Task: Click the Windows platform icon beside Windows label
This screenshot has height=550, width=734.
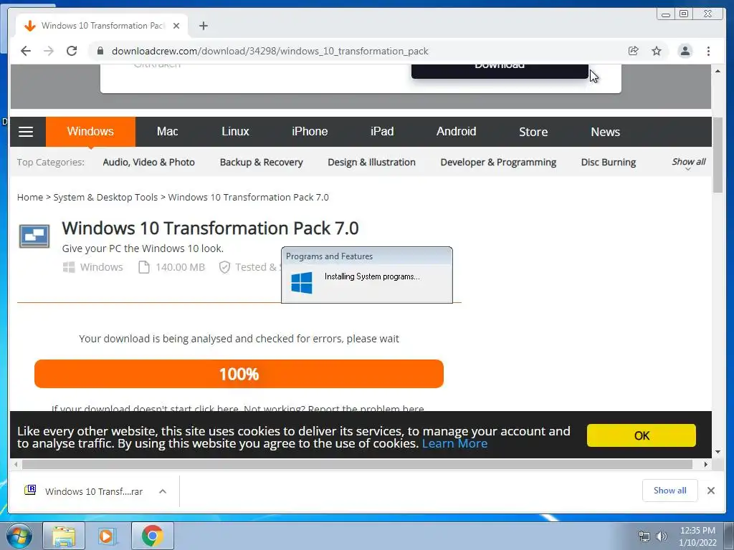Action: [69, 267]
